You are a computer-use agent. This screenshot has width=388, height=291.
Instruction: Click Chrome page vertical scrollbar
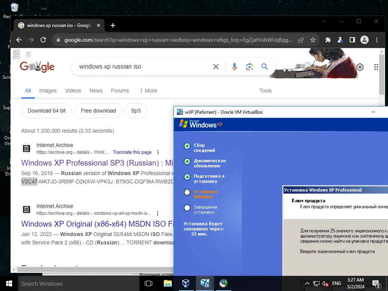(x=382, y=74)
